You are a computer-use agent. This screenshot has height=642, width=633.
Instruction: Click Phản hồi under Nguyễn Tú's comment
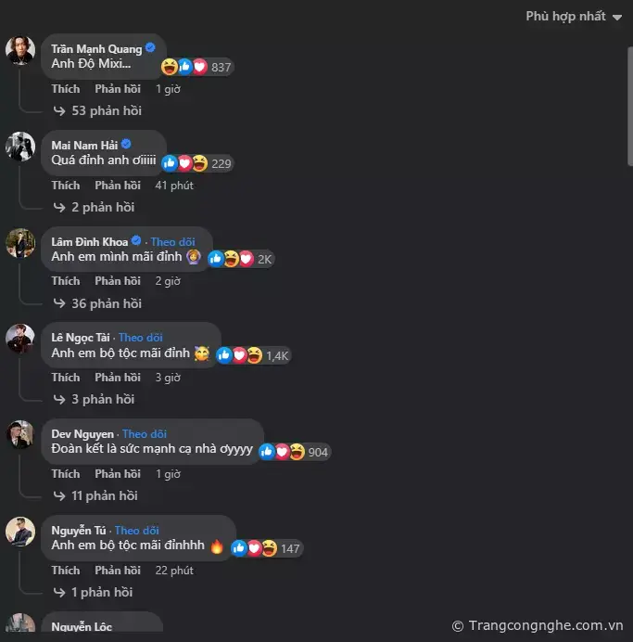coord(118,571)
